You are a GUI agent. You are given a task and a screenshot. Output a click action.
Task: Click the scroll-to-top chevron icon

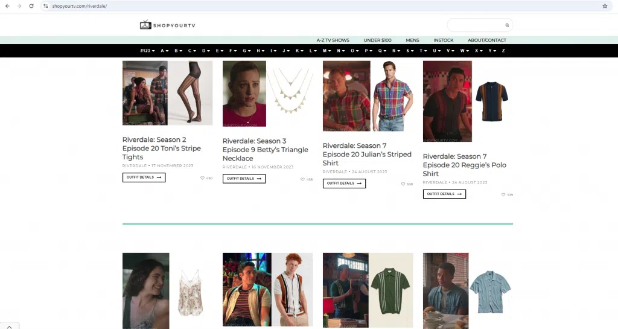tap(10, 326)
